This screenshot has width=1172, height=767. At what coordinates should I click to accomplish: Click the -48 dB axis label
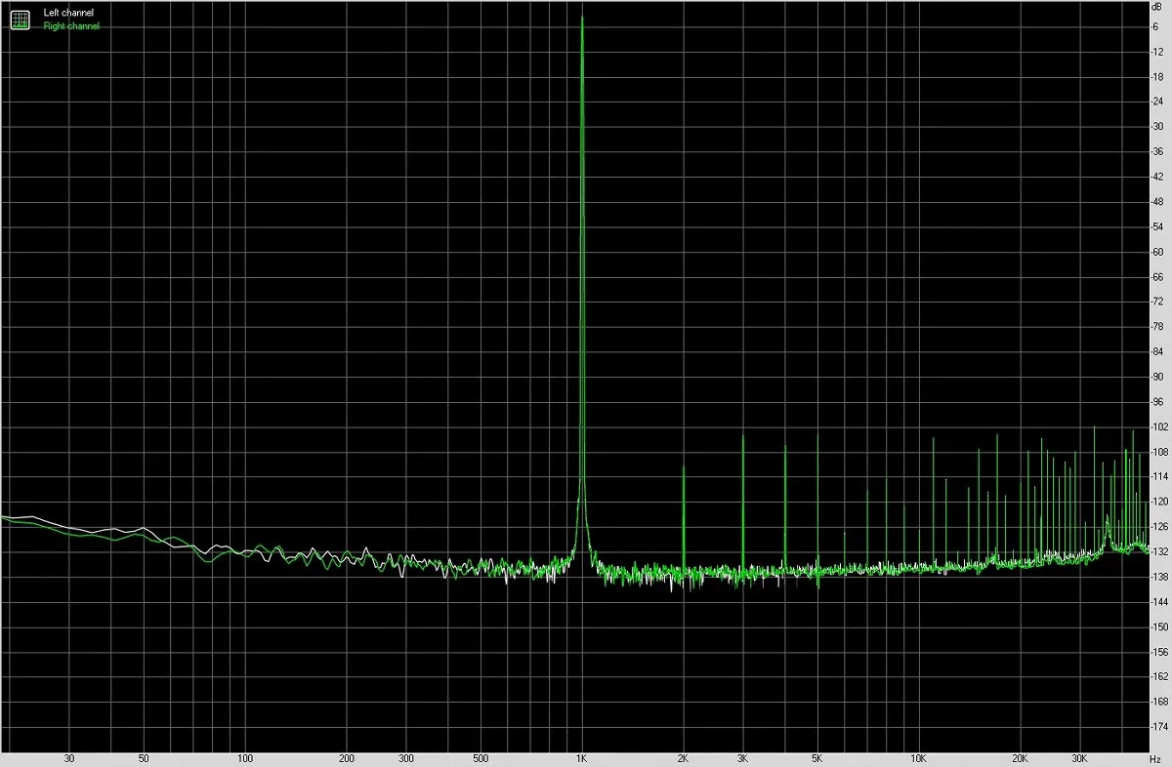1158,201
